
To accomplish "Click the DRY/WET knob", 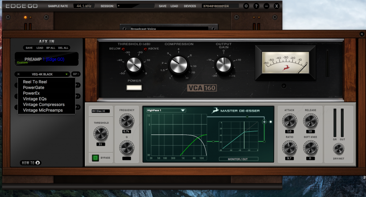I will click(338, 149).
